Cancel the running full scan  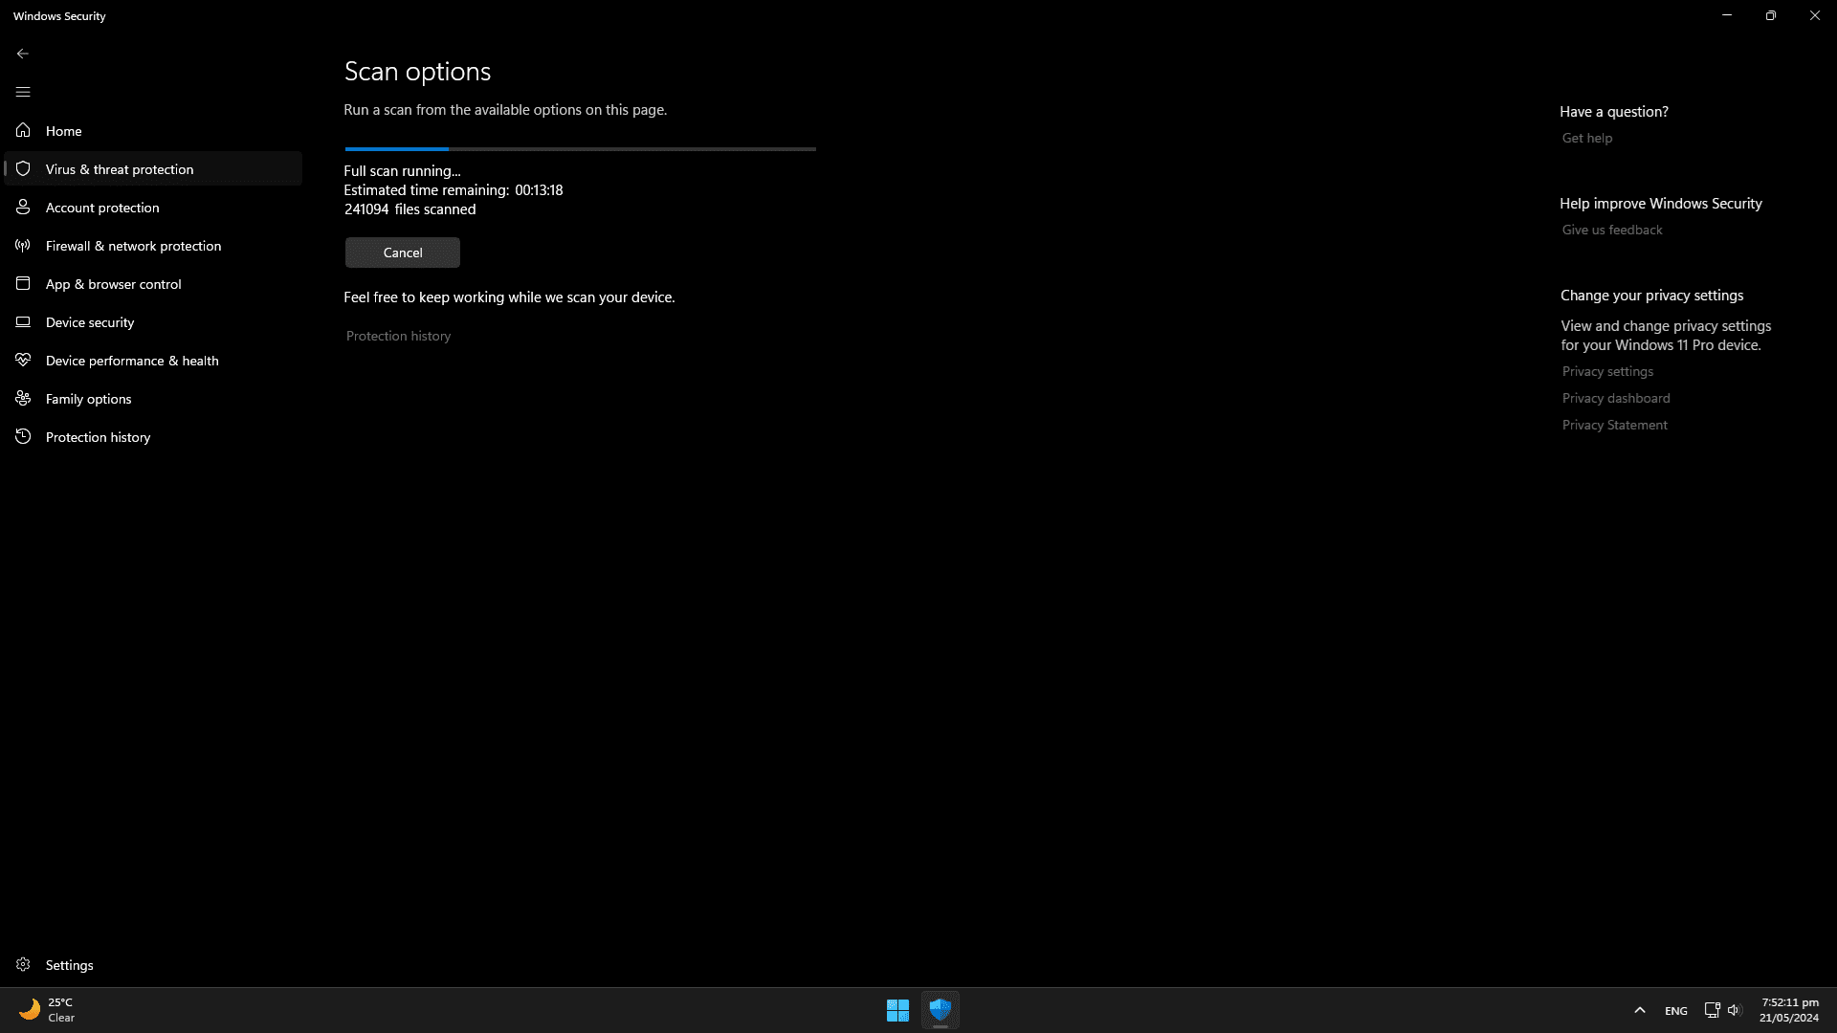(402, 253)
